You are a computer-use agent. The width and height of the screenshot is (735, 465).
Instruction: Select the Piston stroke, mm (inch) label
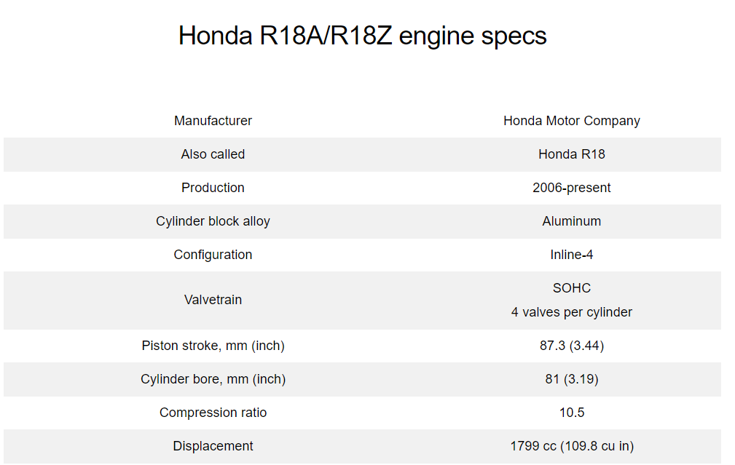(213, 346)
